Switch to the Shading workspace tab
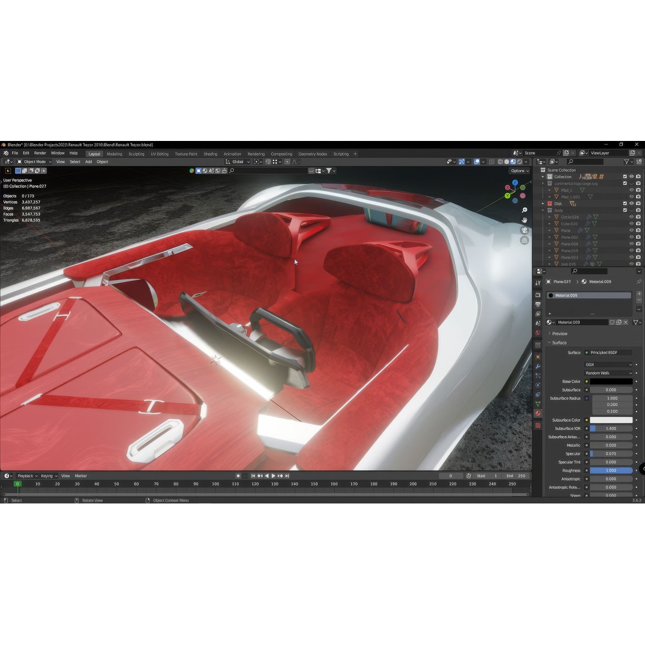 click(x=210, y=154)
